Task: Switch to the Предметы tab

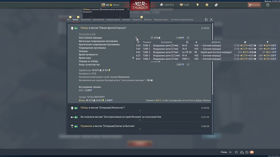Action: point(137,20)
